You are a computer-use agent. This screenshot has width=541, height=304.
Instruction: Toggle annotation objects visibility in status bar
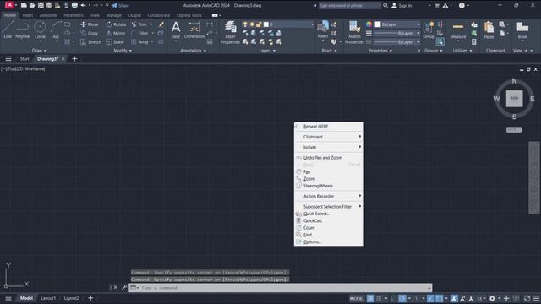pyautogui.click(x=454, y=298)
